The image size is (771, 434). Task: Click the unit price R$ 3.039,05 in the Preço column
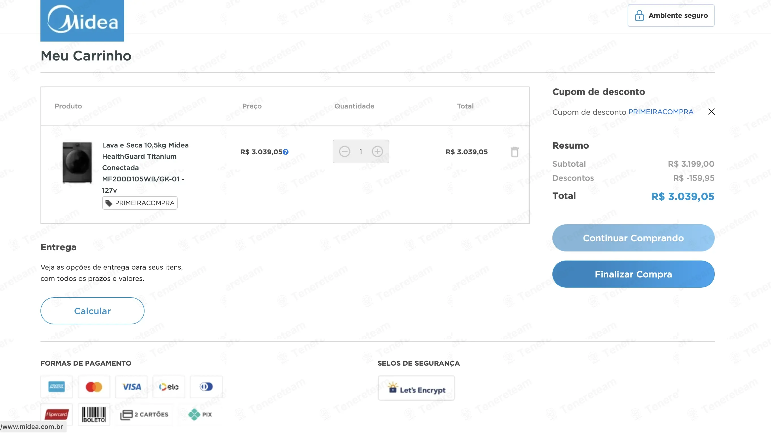pos(261,152)
